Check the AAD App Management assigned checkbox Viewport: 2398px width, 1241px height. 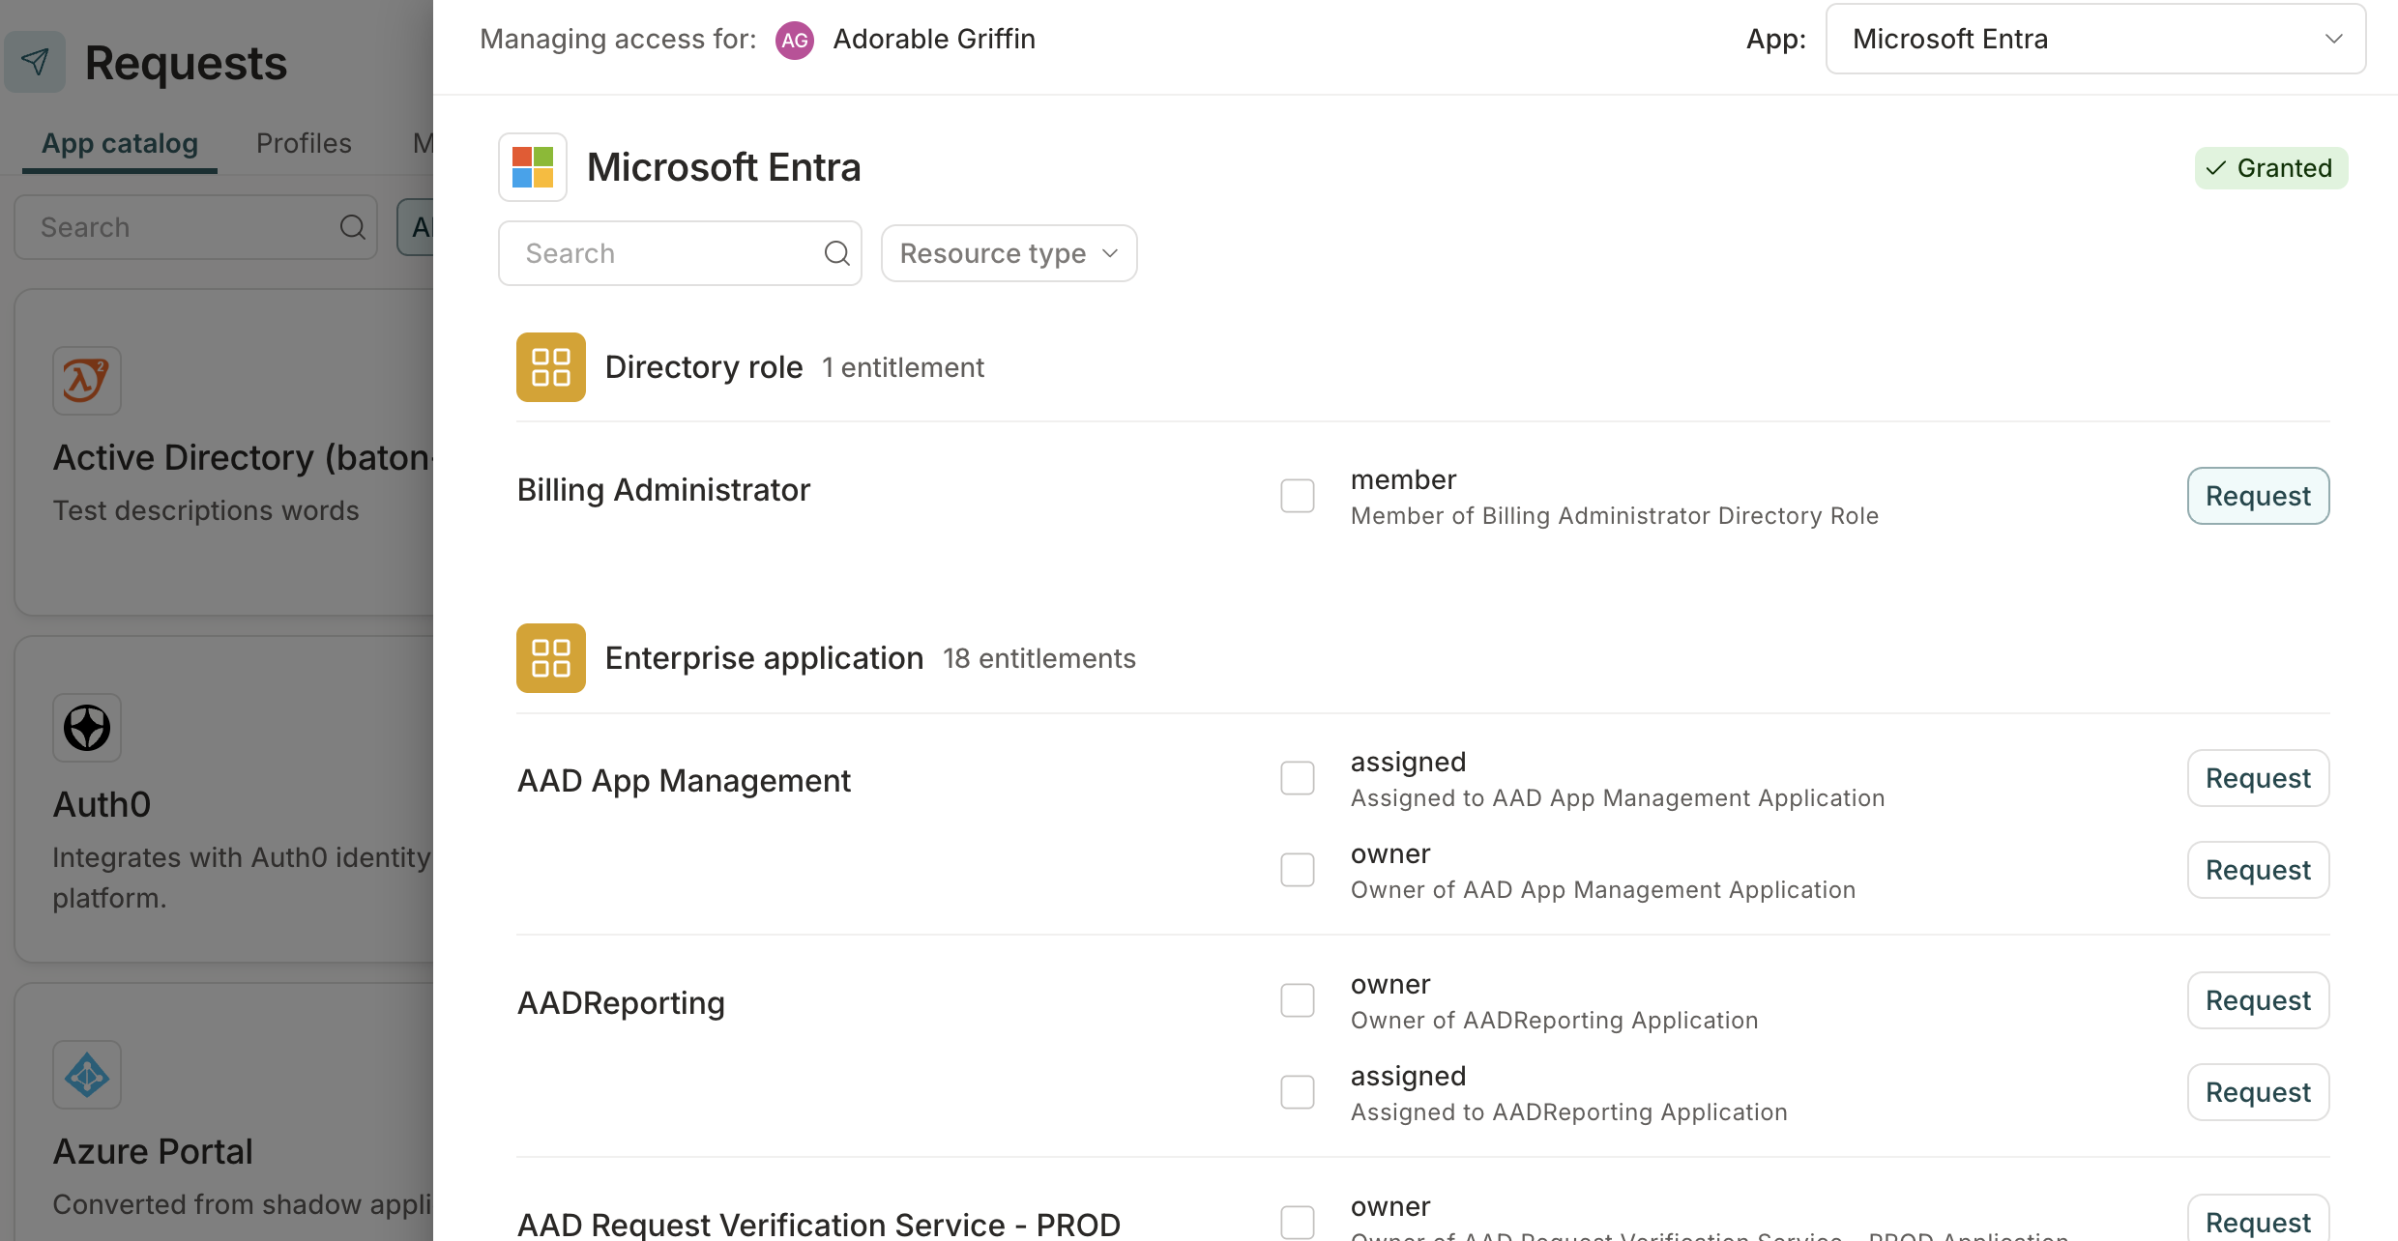1298,778
